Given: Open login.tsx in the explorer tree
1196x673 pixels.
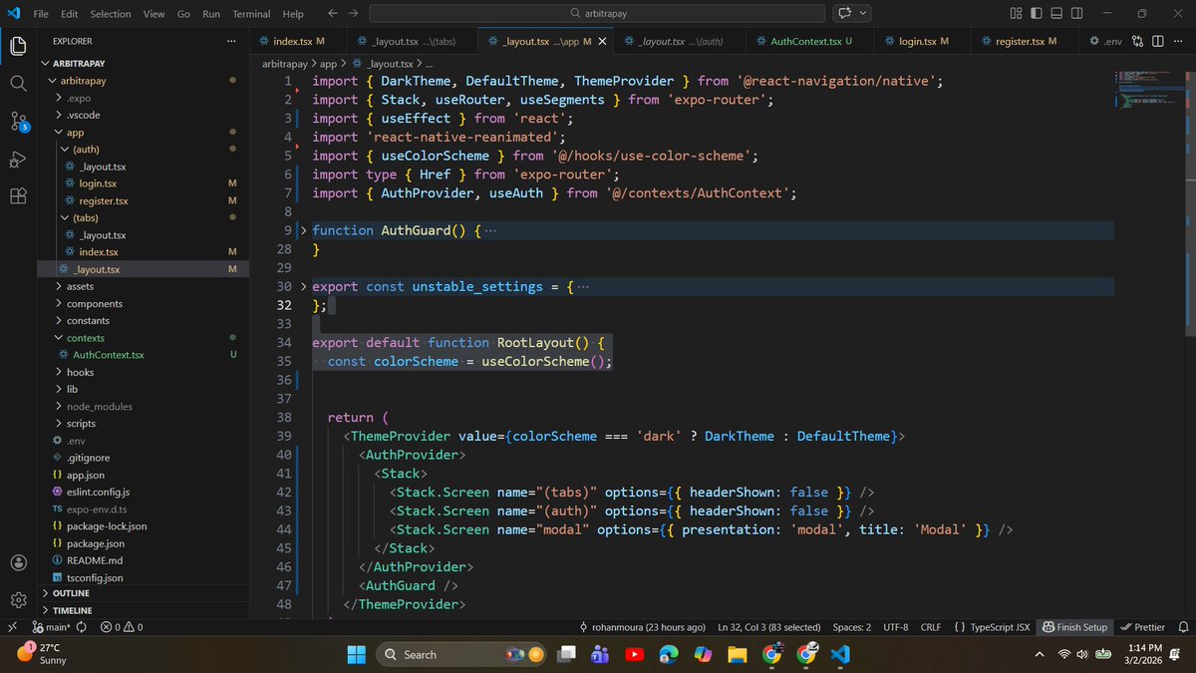Looking at the screenshot, I should (x=98, y=183).
